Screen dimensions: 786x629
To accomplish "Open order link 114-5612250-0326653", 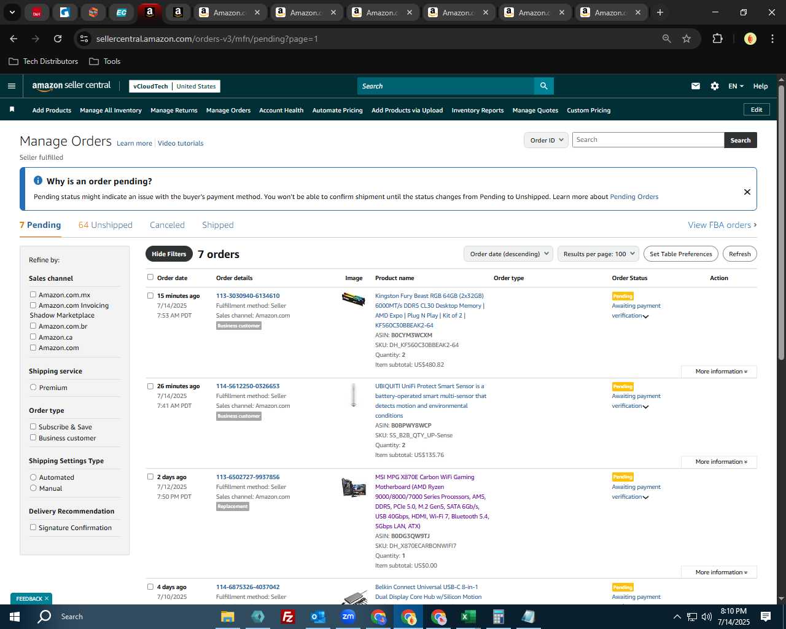I will tap(247, 386).
